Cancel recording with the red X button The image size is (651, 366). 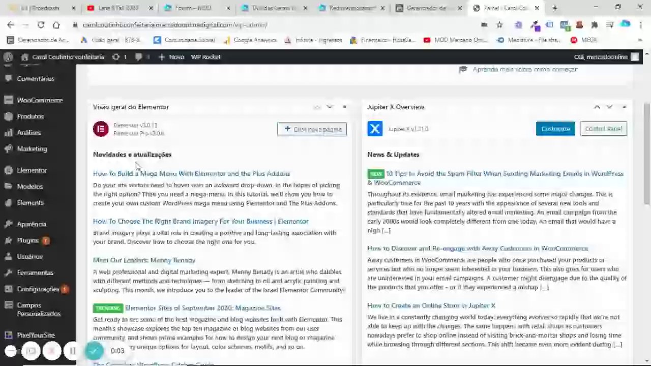coord(51,351)
